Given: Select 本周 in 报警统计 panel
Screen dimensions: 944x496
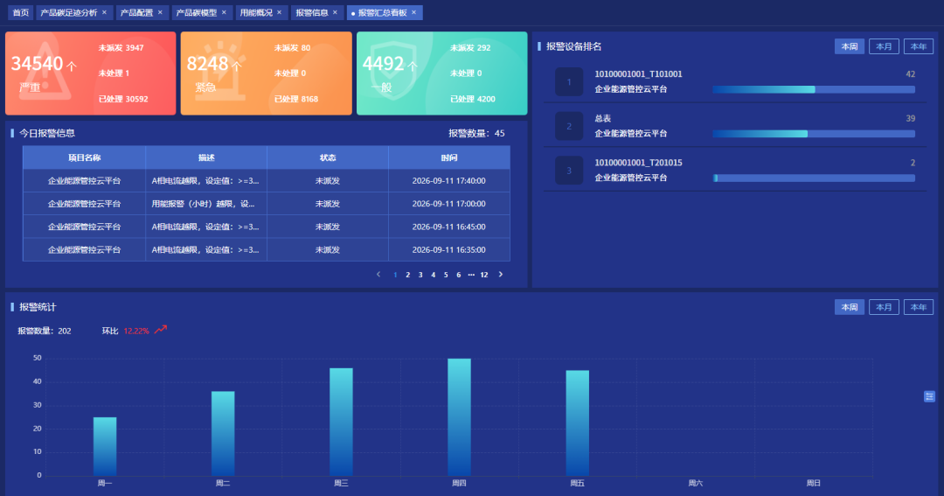Looking at the screenshot, I should click(849, 307).
